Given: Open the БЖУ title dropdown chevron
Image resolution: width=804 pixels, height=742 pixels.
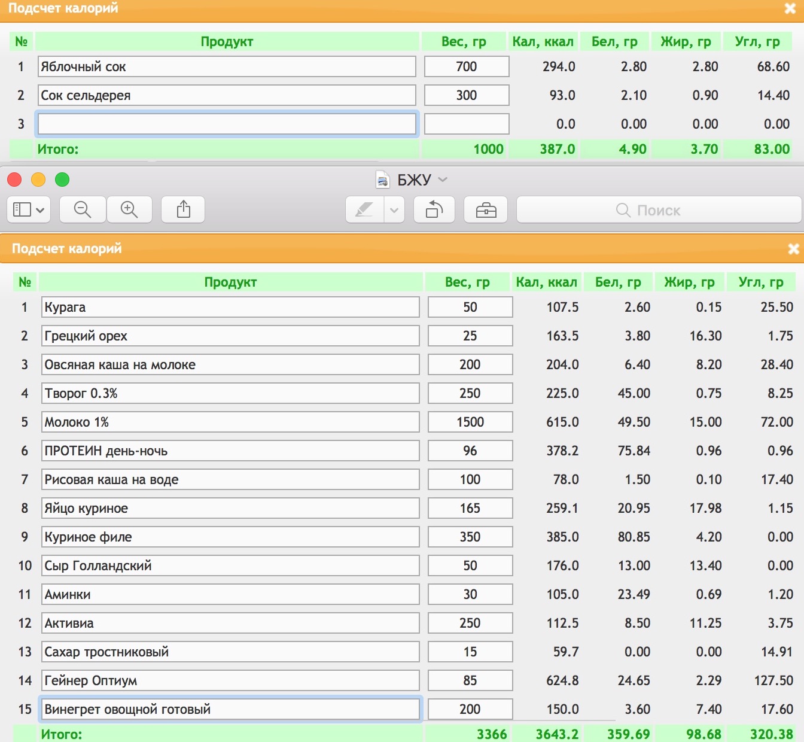Looking at the screenshot, I should (x=443, y=180).
